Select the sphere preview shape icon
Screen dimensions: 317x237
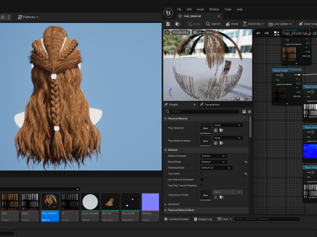238,99
